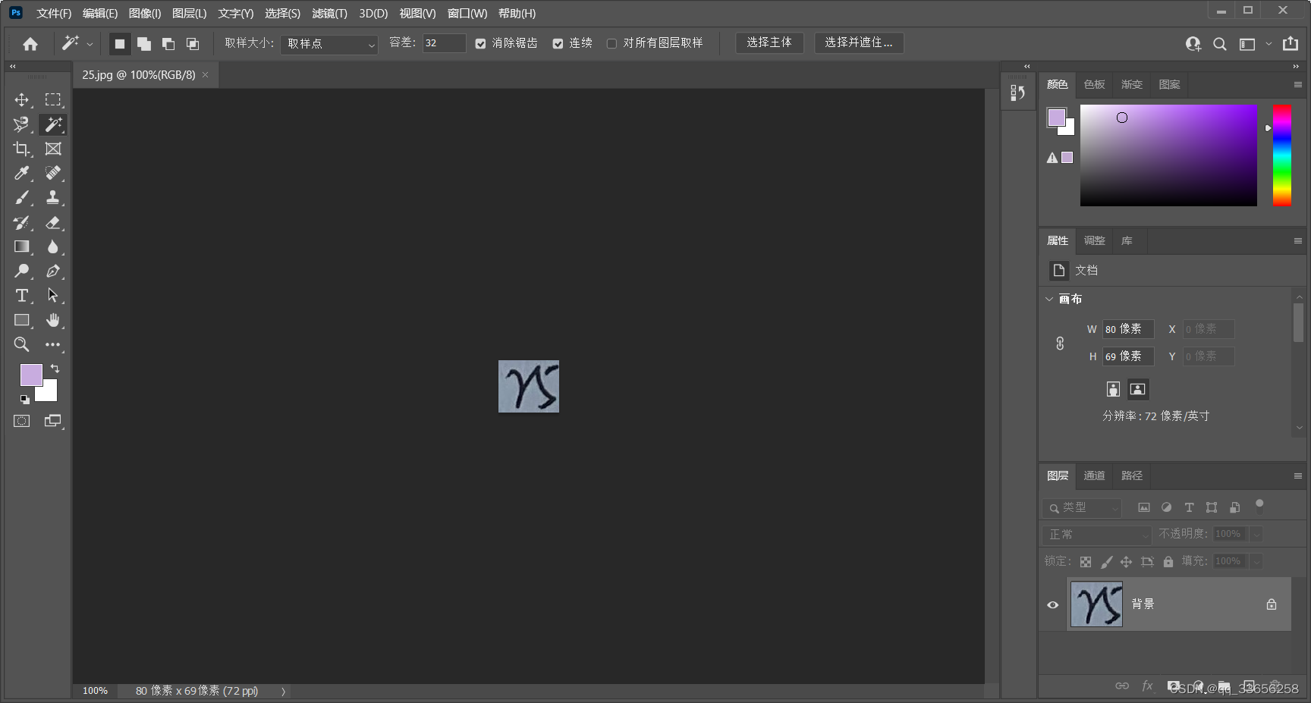The image size is (1311, 703).
Task: Open the workspace switcher dropdown arrow
Action: pyautogui.click(x=1269, y=44)
